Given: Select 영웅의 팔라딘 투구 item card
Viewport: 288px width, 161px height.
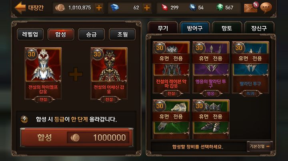Looking at the screenshot, I should pos(211,67).
